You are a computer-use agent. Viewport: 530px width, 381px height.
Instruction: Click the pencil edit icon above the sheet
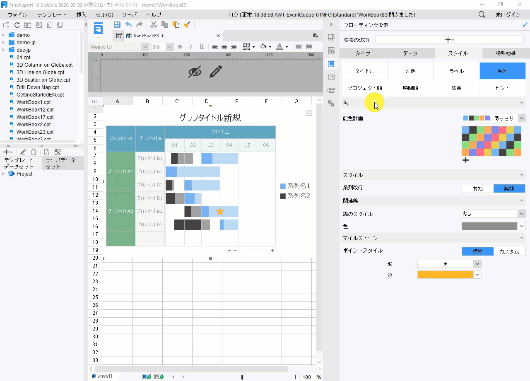[x=216, y=72]
